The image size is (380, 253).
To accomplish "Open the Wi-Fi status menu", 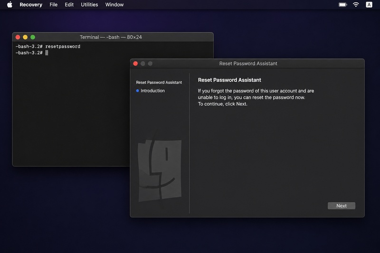I will [x=356, y=5].
